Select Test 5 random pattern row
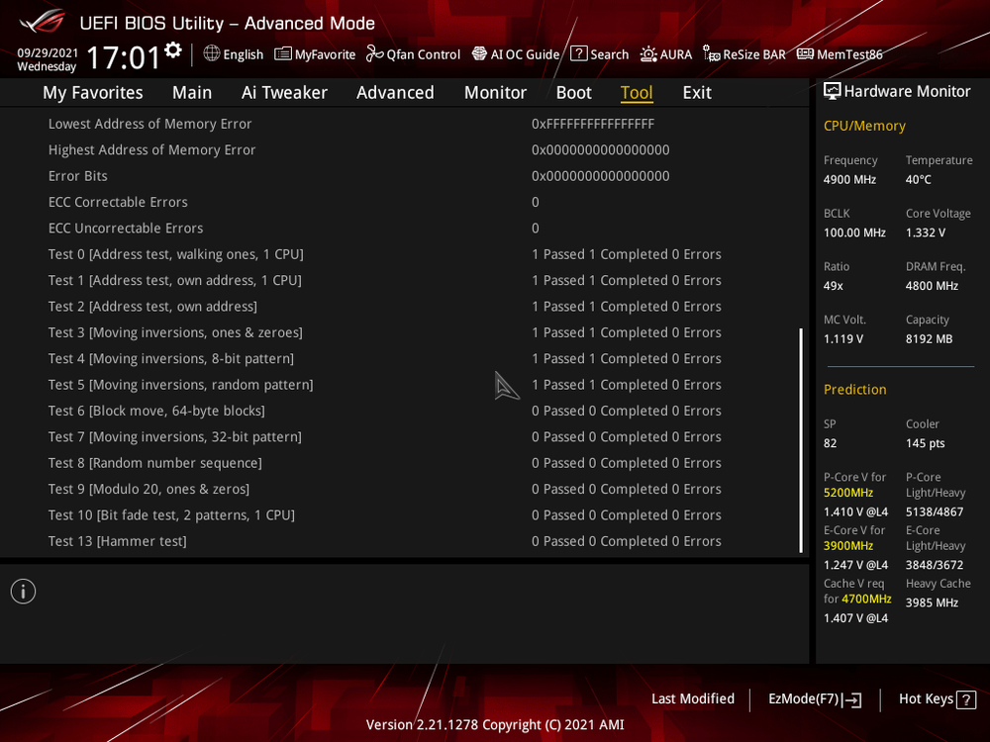The height and width of the screenshot is (742, 990). tap(402, 384)
